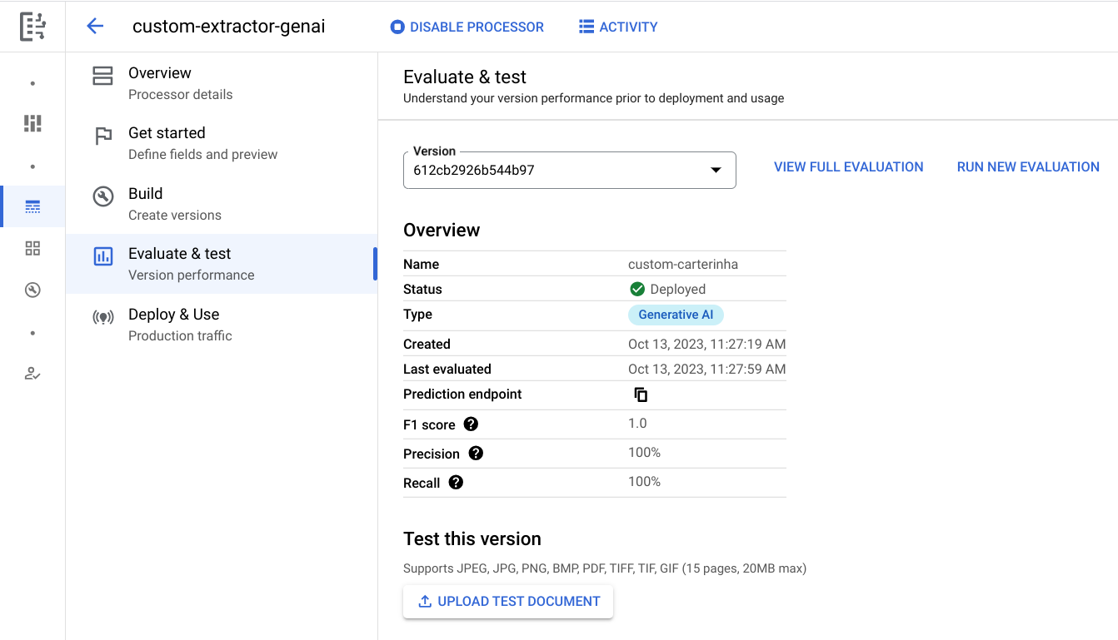Click the Overview layout icon in side menu
Screen dimensions: 1118x640
[x=102, y=76]
